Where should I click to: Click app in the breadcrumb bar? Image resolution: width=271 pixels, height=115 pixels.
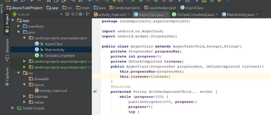coord(52,8)
